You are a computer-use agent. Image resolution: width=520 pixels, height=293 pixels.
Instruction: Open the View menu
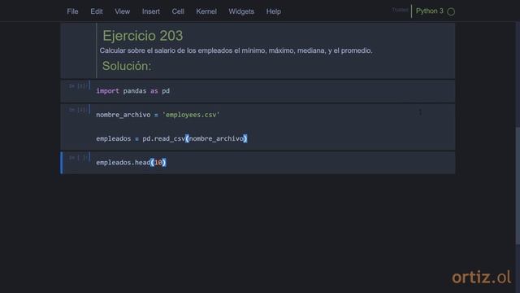click(x=123, y=11)
